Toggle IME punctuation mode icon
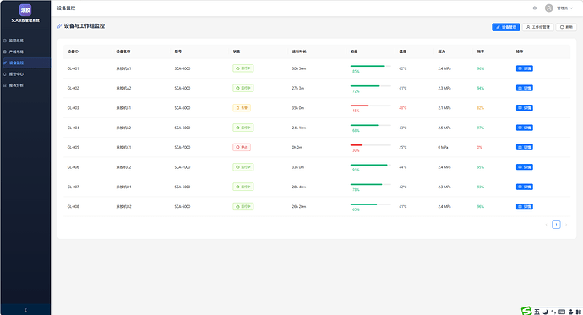The width and height of the screenshot is (583, 315). point(553,312)
